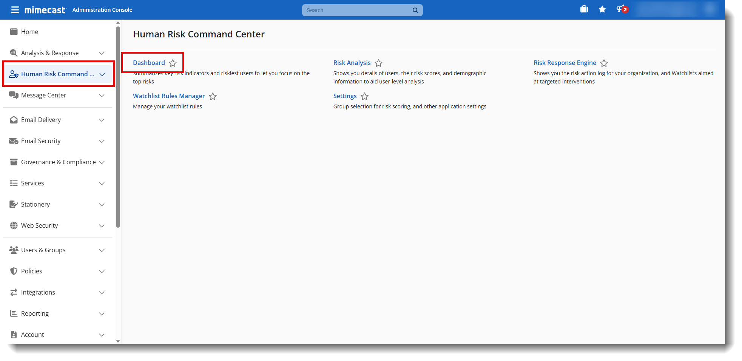Open the briefcase icon in header
742x361 pixels.
(x=584, y=9)
